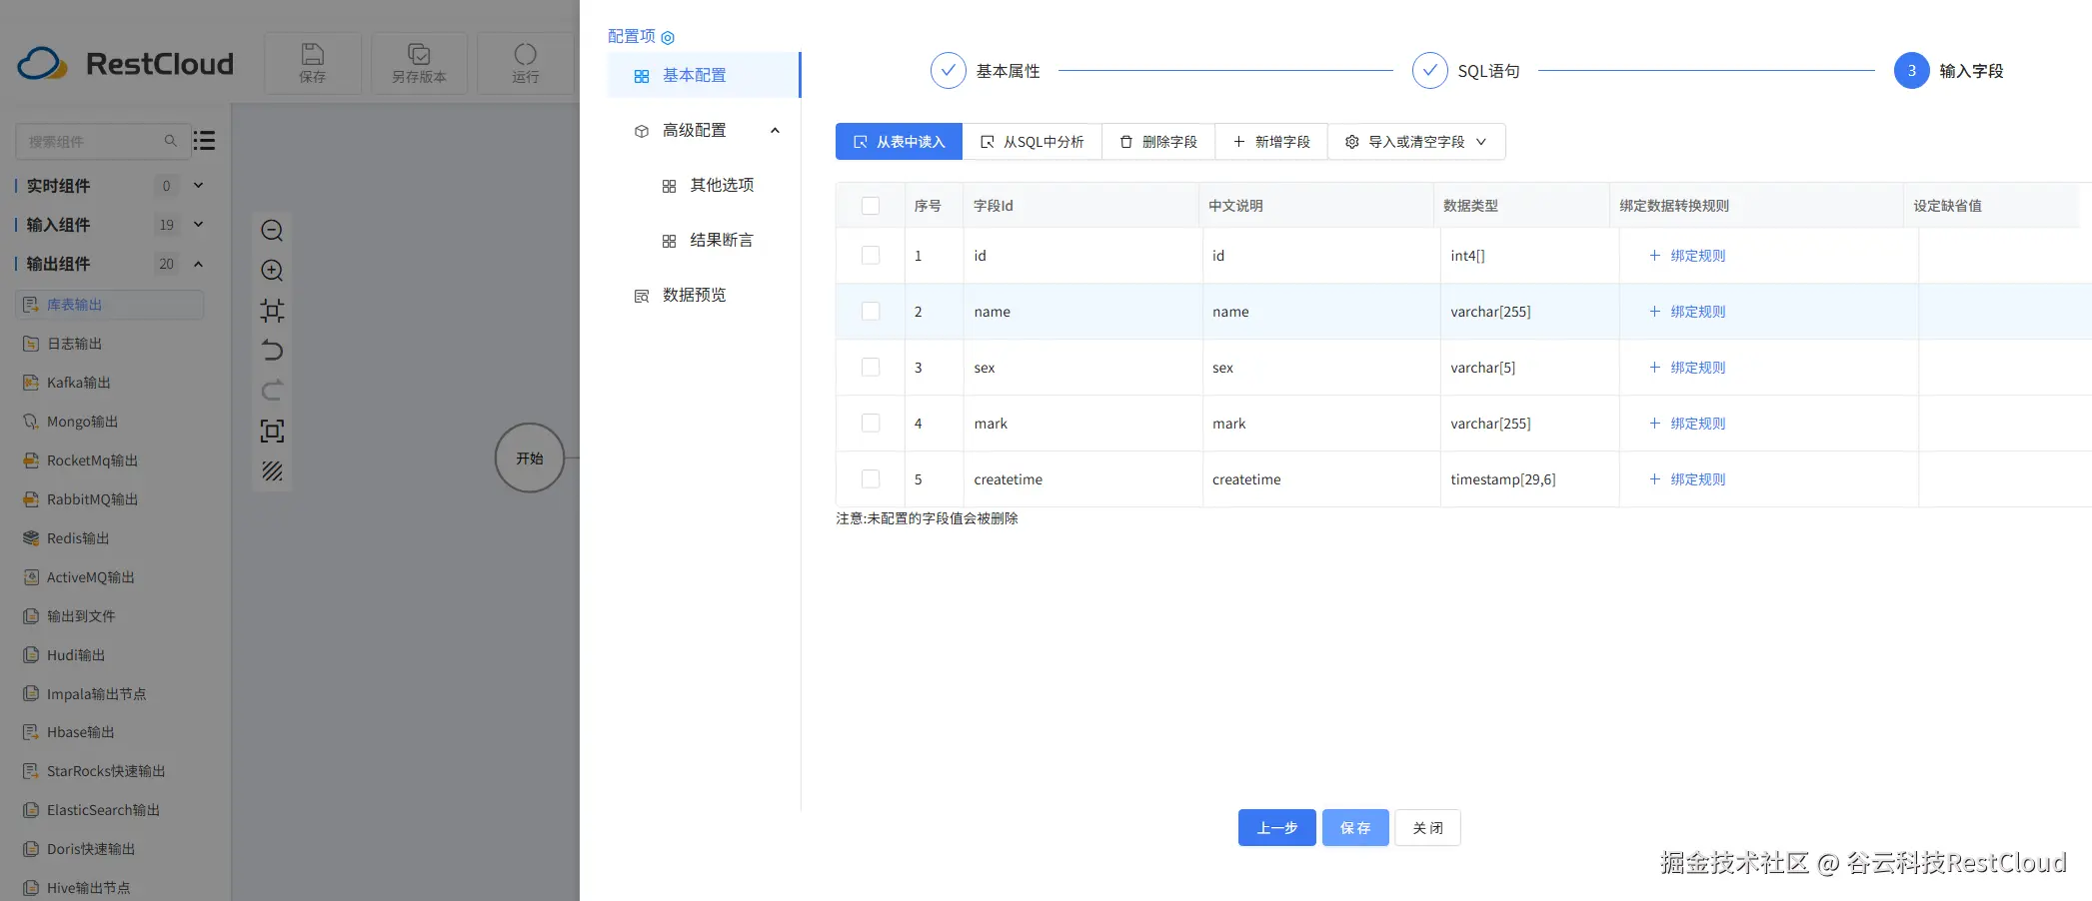Go to step SQL语句

coord(1466,71)
